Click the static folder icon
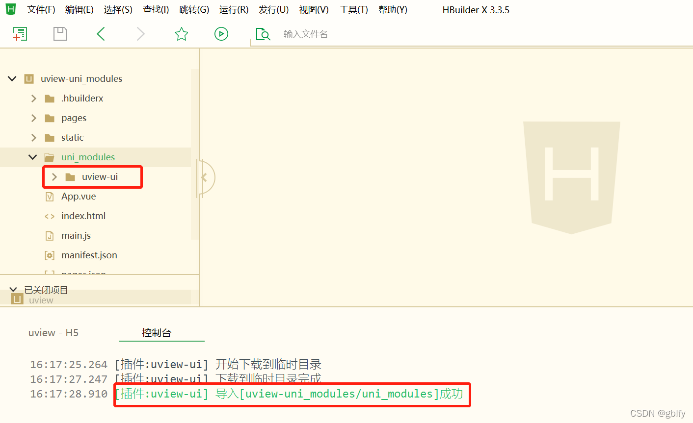Image resolution: width=693 pixels, height=423 pixels. (50, 138)
